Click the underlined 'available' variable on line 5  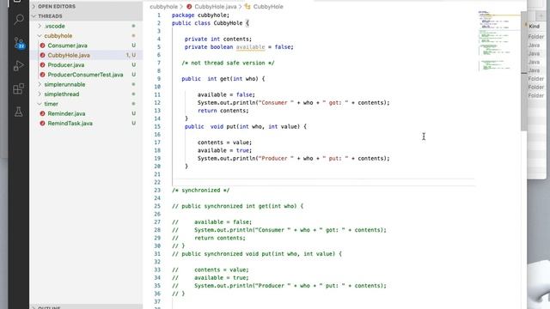[250, 47]
